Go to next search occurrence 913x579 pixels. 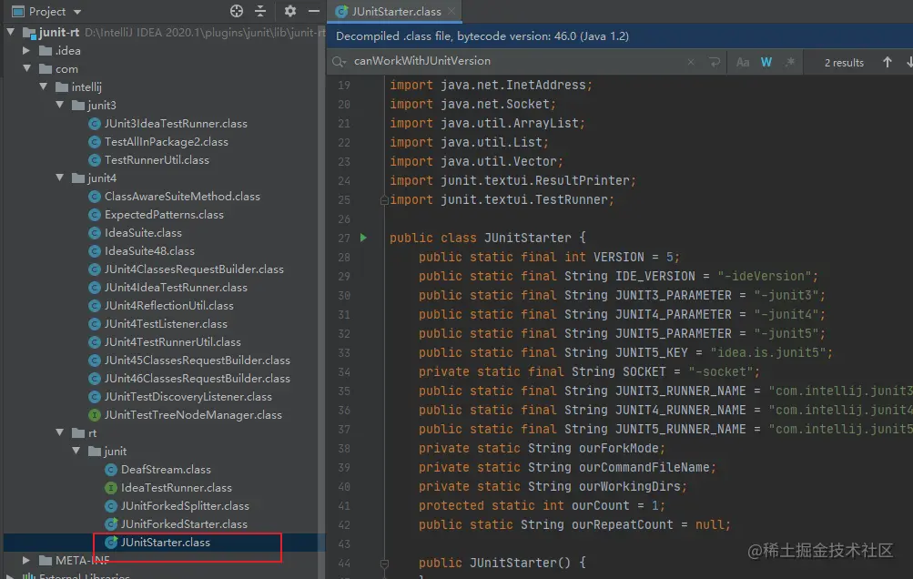[909, 62]
